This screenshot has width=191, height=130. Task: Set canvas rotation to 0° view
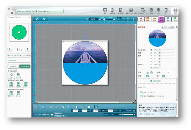[x=119, y=19]
